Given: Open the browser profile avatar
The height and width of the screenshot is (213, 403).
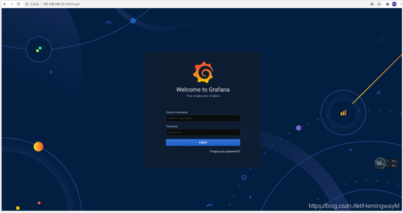Looking at the screenshot, I should tap(394, 4).
